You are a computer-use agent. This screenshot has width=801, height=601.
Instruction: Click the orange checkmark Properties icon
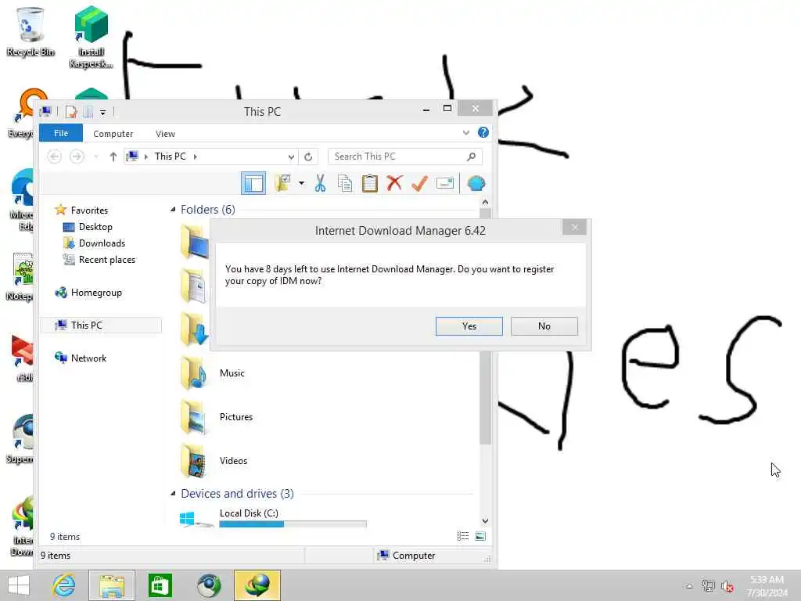pos(419,183)
